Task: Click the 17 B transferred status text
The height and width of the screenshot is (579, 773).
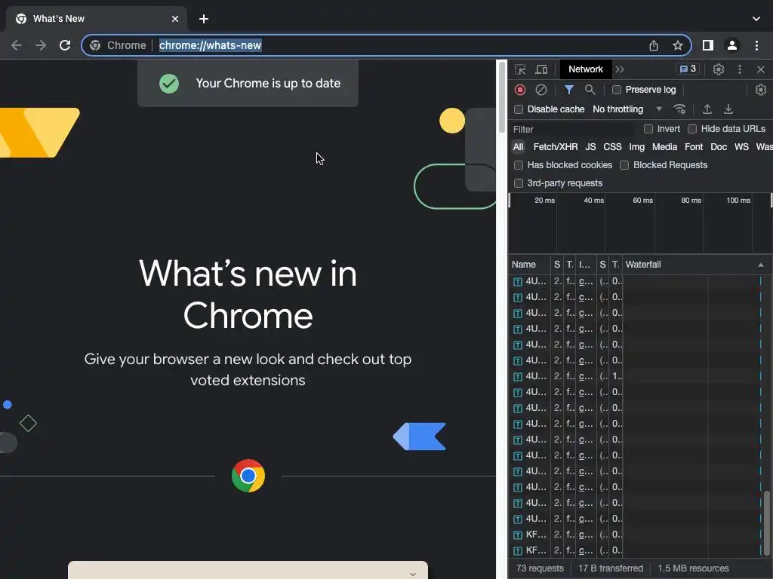Action: click(611, 568)
